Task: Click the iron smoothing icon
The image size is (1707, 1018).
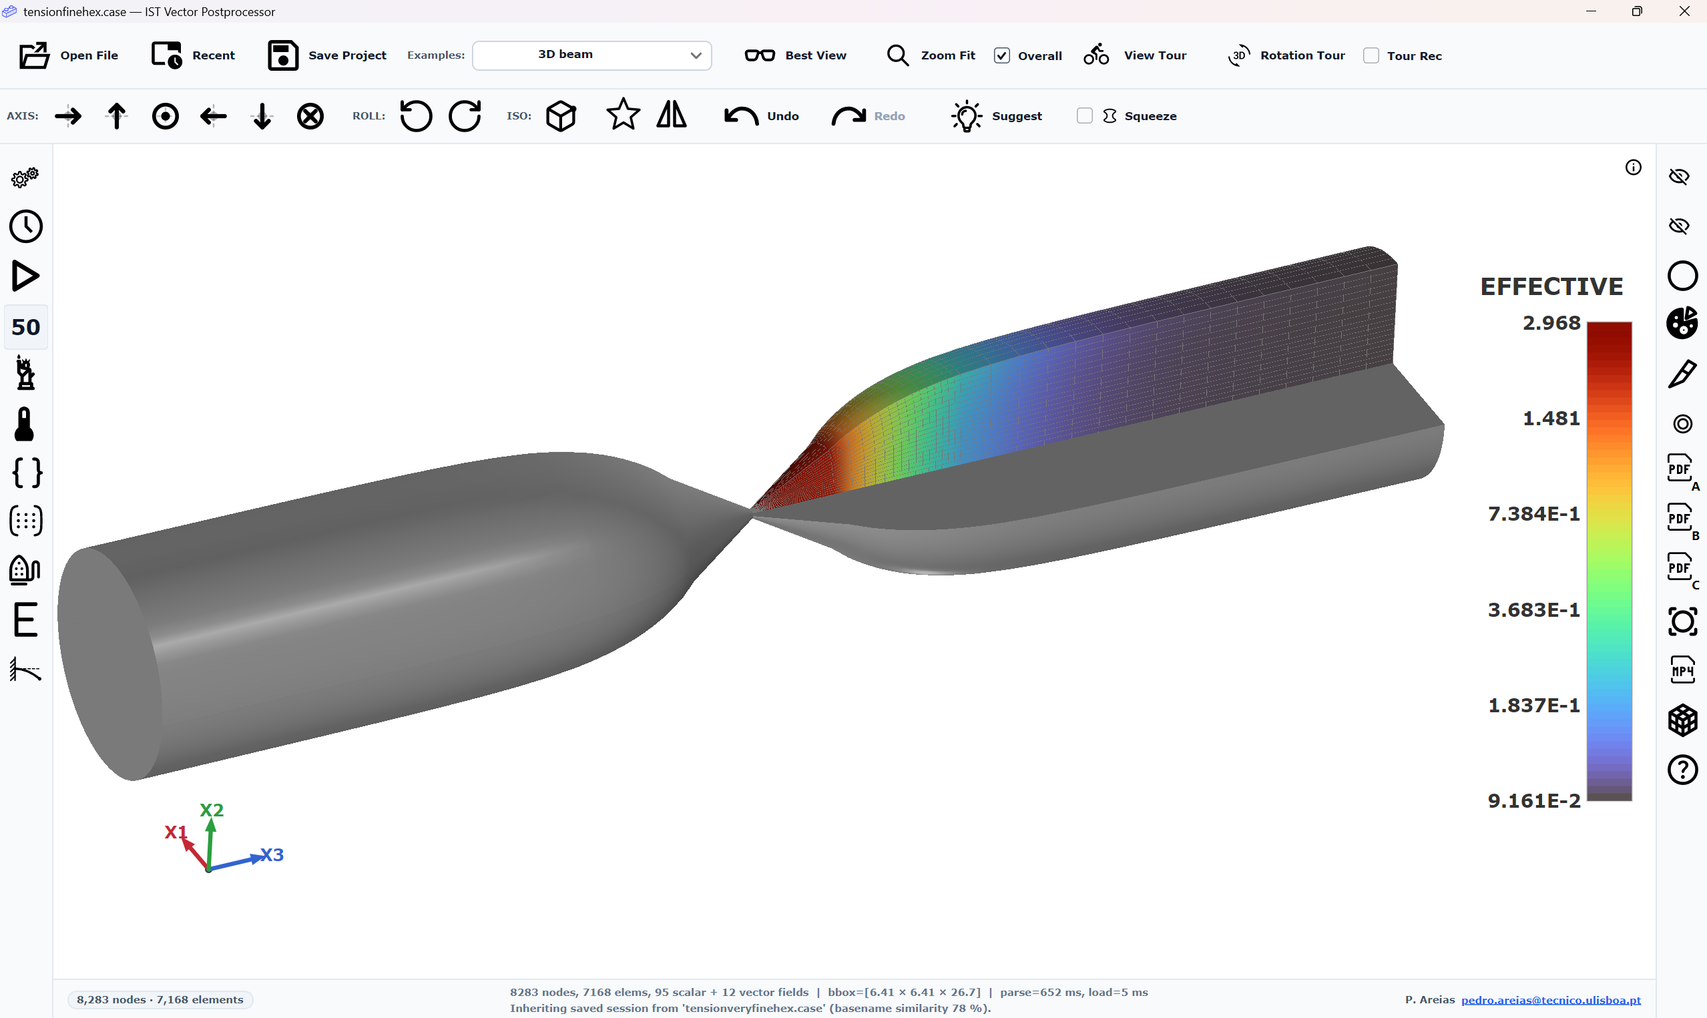Action: click(x=25, y=570)
